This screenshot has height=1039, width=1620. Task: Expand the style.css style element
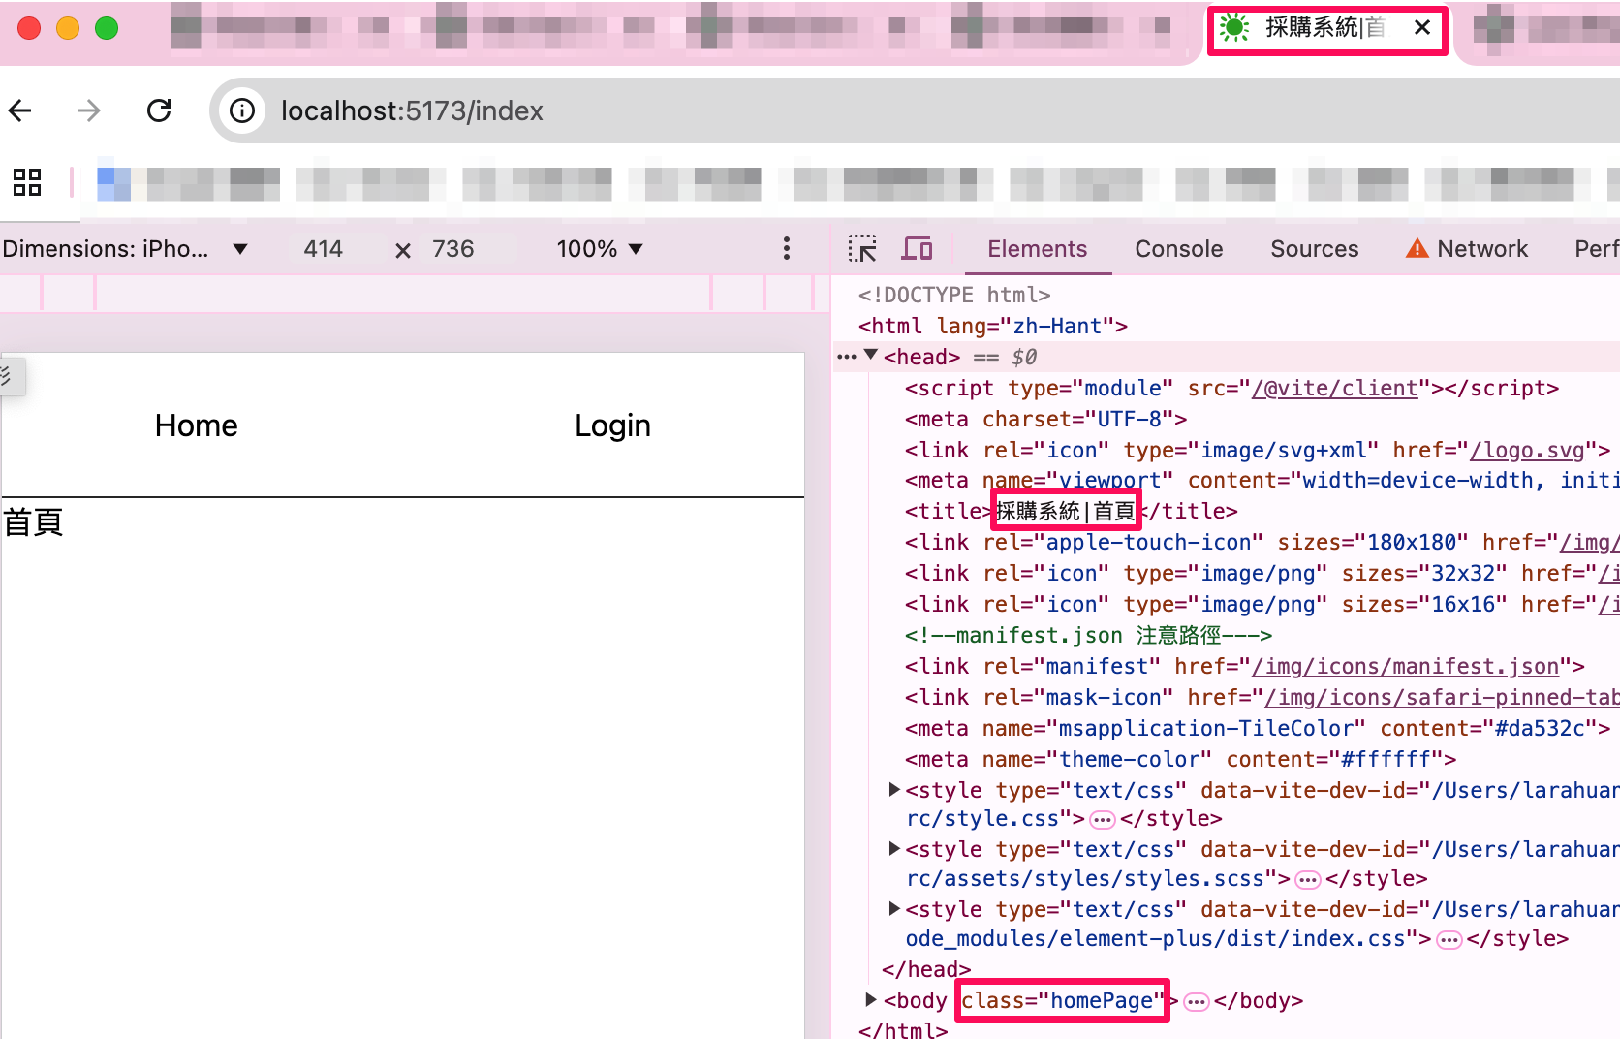(x=894, y=790)
